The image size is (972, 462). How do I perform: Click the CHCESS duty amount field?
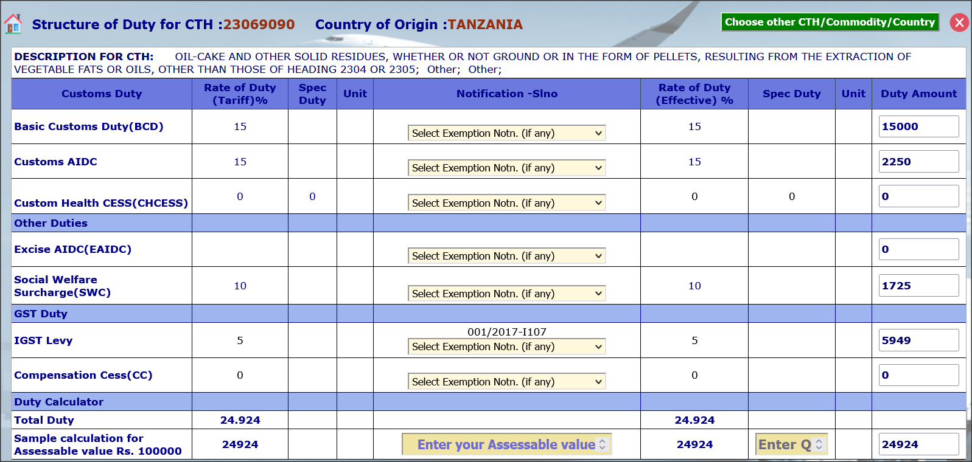coord(918,196)
